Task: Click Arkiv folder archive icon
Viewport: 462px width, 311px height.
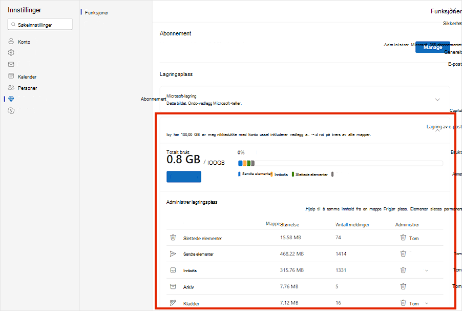Action: point(173,286)
